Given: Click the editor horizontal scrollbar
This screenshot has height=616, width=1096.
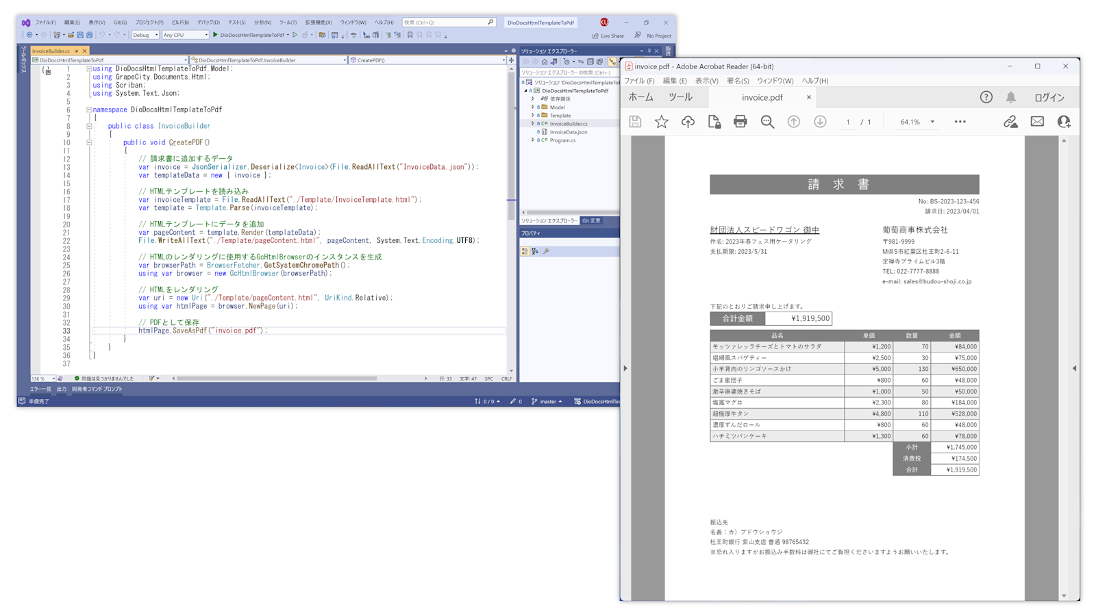Looking at the screenshot, I should point(277,378).
